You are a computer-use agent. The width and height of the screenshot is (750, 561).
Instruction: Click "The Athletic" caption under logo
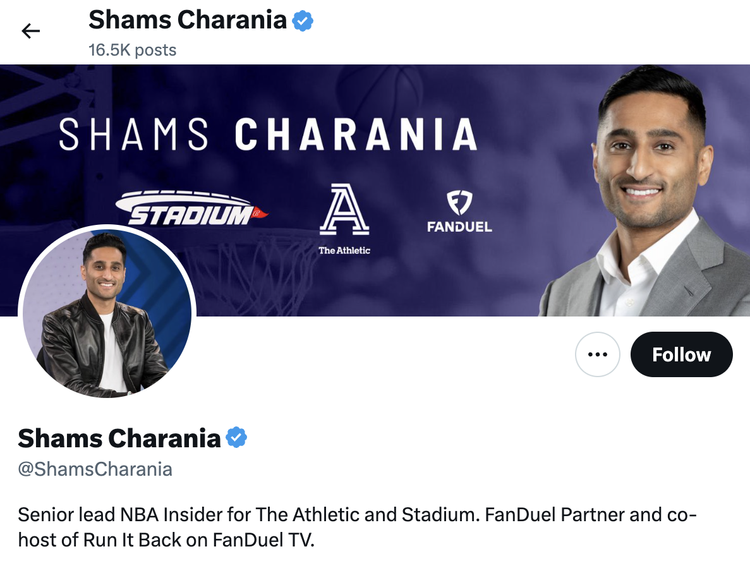tap(344, 250)
